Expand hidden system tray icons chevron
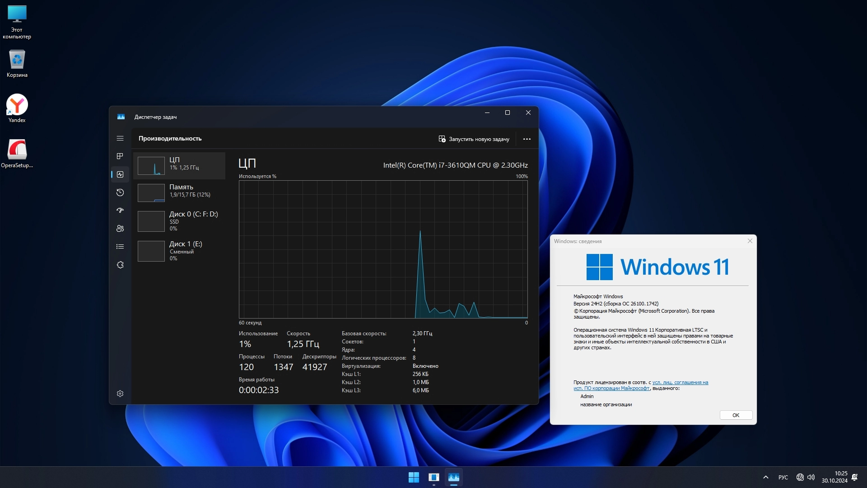 [x=766, y=477]
